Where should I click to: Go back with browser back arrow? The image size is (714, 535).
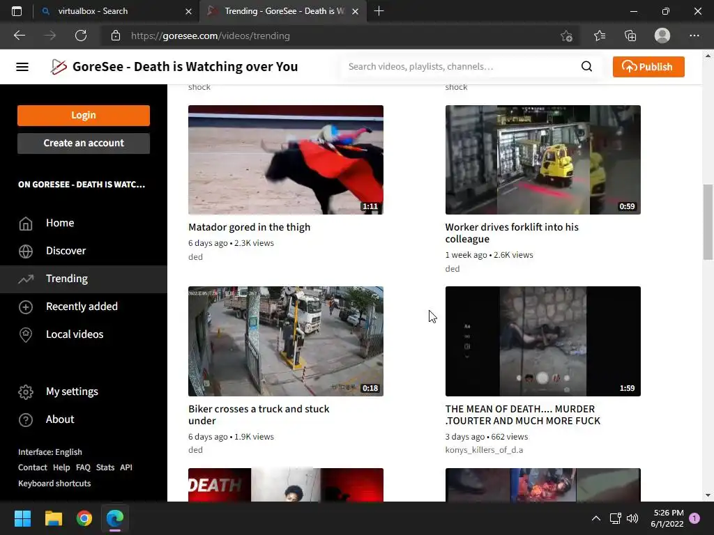pos(19,36)
